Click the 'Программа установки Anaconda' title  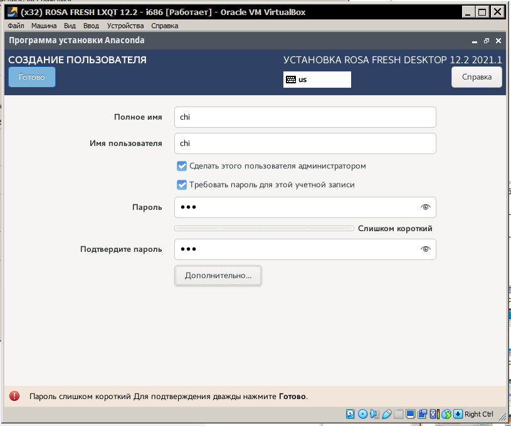[76, 40]
